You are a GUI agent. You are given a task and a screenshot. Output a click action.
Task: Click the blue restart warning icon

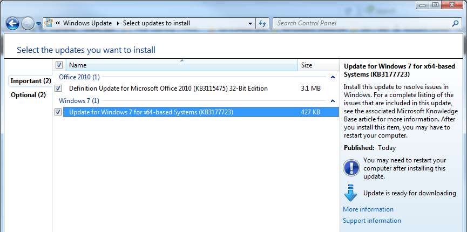click(x=351, y=168)
